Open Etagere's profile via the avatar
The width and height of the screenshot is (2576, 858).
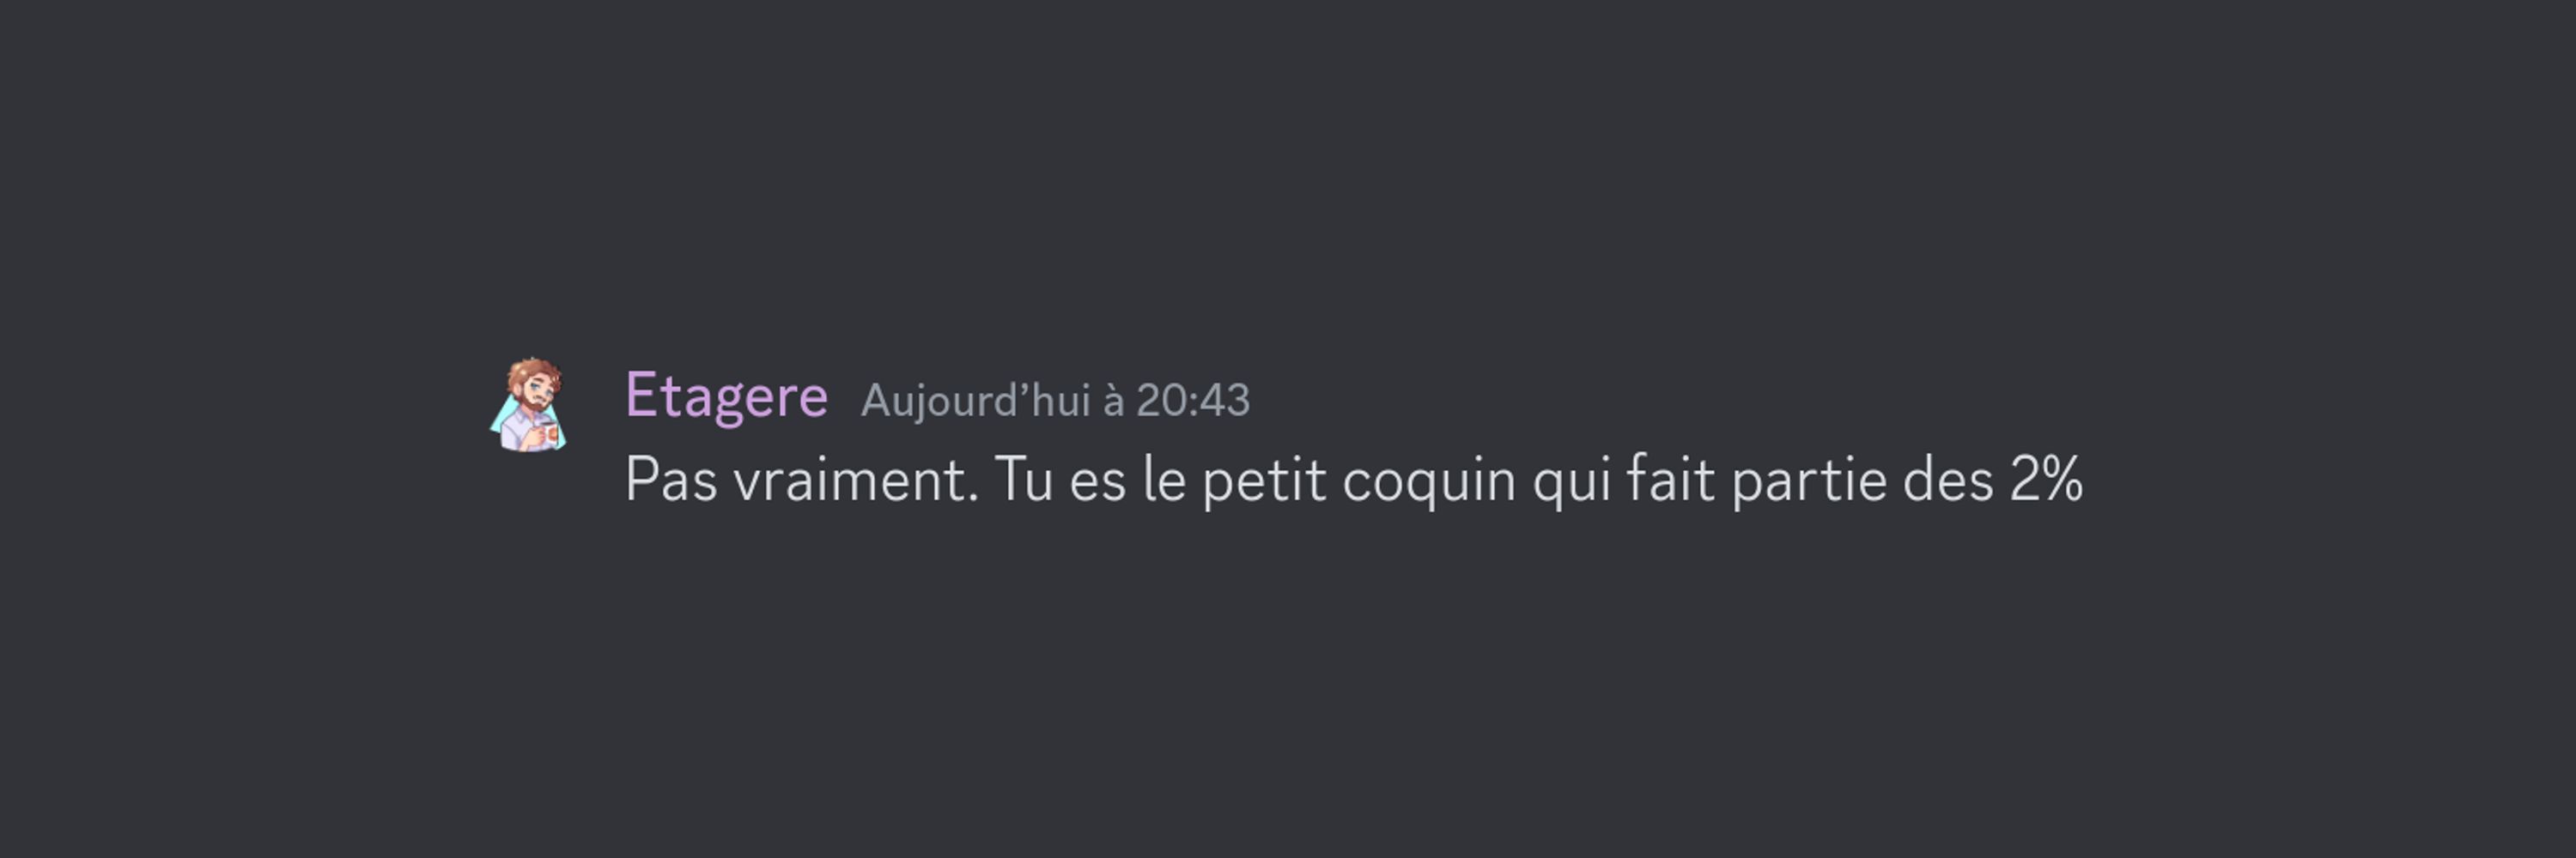[x=529, y=404]
